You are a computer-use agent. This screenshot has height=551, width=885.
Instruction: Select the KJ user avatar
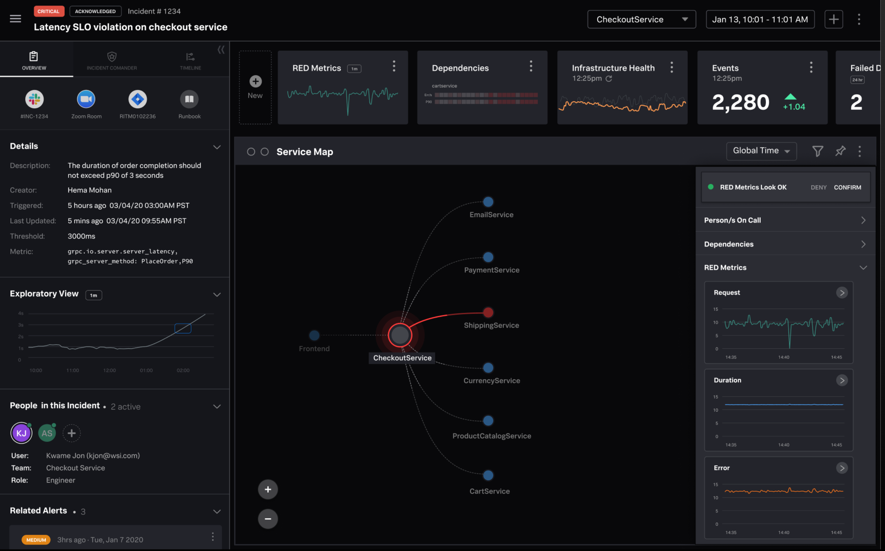[x=21, y=433]
